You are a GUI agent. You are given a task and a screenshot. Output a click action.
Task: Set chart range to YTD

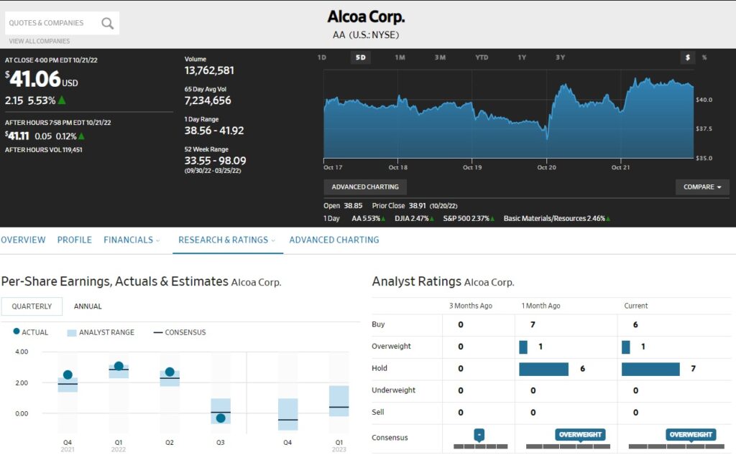[x=482, y=57]
